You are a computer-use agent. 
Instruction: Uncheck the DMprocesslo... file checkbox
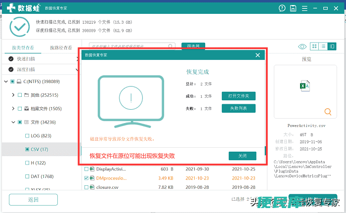[86, 178]
